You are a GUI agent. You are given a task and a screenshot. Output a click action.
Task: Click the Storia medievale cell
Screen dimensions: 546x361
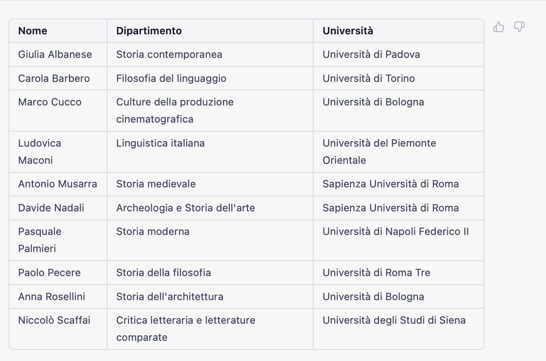click(x=156, y=184)
